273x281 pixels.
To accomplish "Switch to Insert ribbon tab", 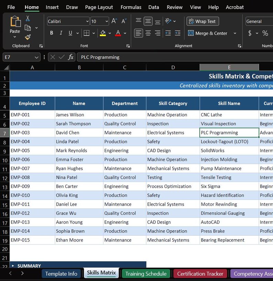I will (x=52, y=7).
